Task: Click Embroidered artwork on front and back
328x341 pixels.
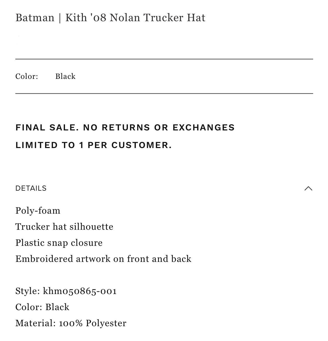Action: pos(103,259)
